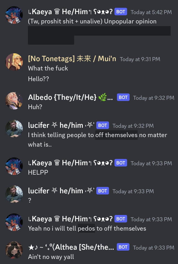Open Kaeya's avatar on the 5:42 PM message

point(14,15)
